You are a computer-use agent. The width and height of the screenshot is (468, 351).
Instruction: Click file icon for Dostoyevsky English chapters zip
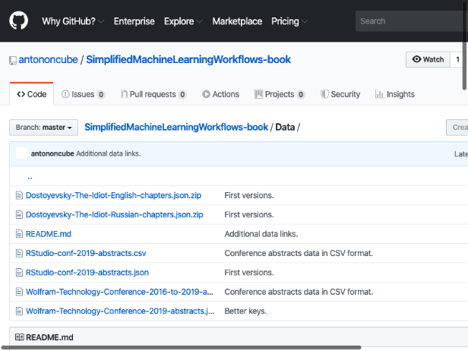20,195
